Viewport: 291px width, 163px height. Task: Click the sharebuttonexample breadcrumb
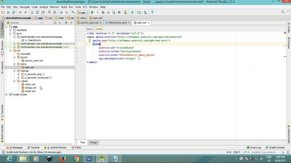[x=17, y=18]
